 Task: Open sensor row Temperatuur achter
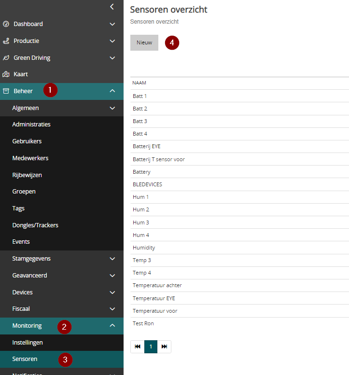click(240, 286)
